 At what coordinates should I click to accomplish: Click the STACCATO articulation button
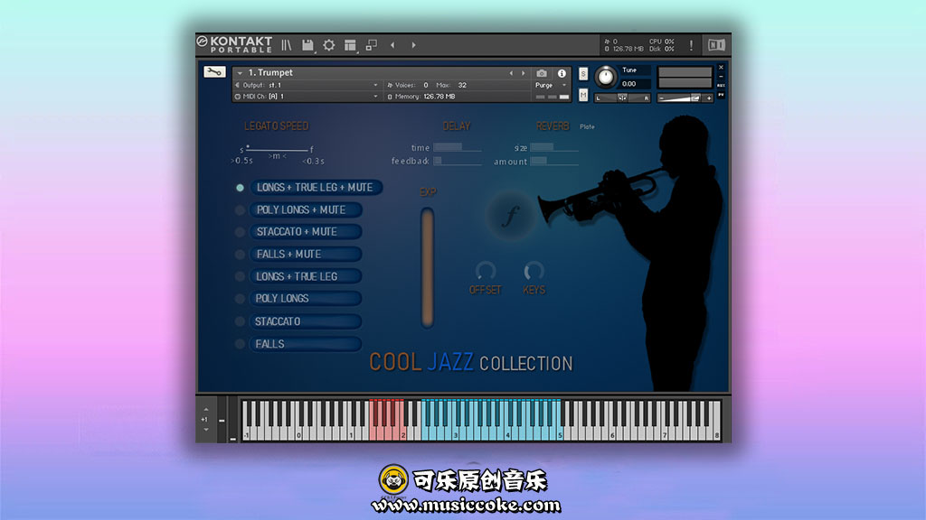(306, 321)
